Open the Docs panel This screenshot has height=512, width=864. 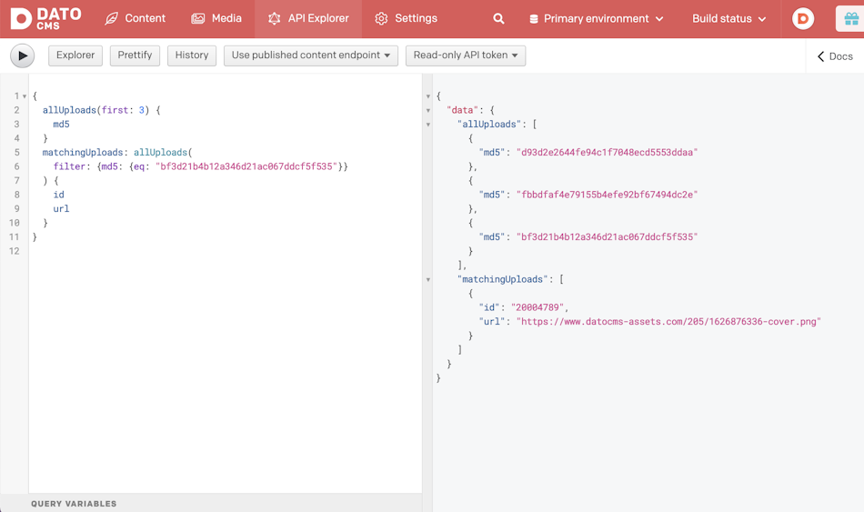pos(835,56)
